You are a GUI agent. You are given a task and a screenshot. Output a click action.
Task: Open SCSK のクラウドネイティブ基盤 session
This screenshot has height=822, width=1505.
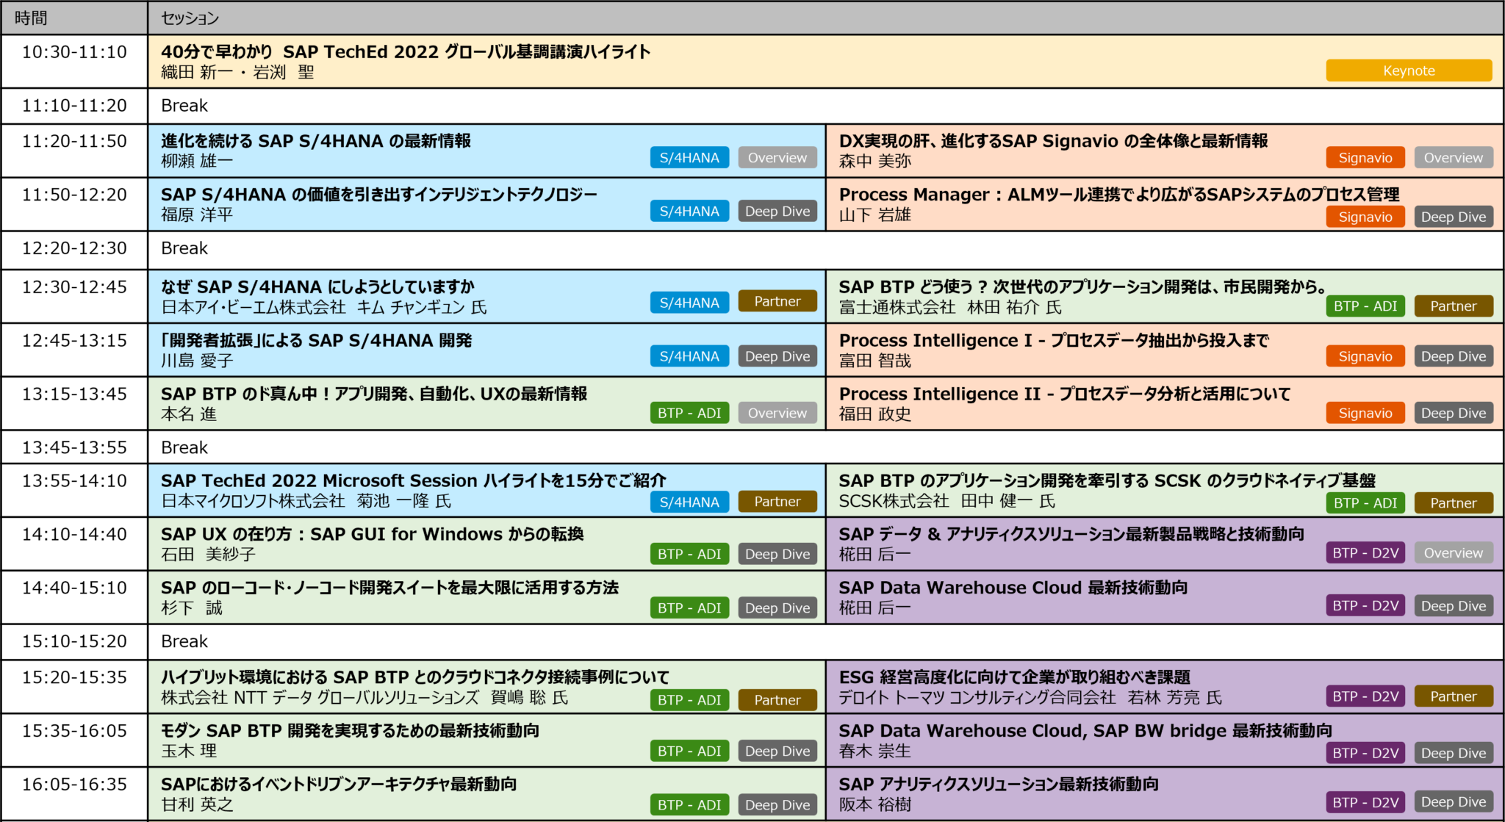[1107, 481]
